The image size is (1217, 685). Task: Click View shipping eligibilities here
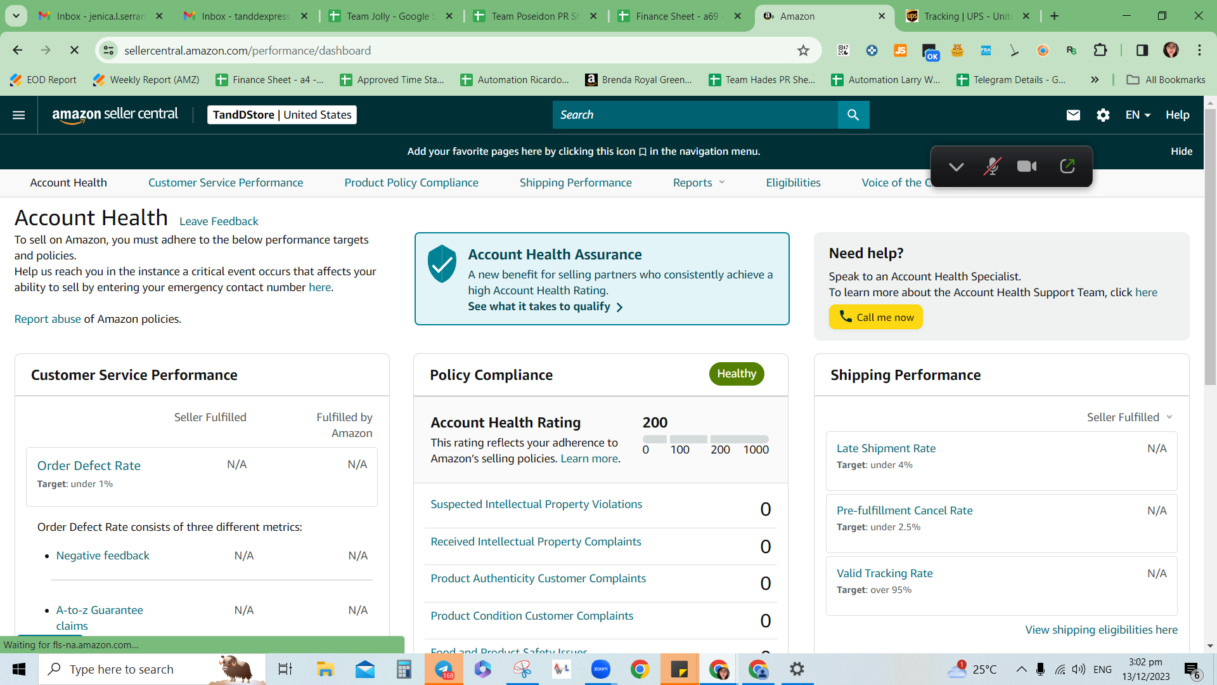pos(1101,630)
